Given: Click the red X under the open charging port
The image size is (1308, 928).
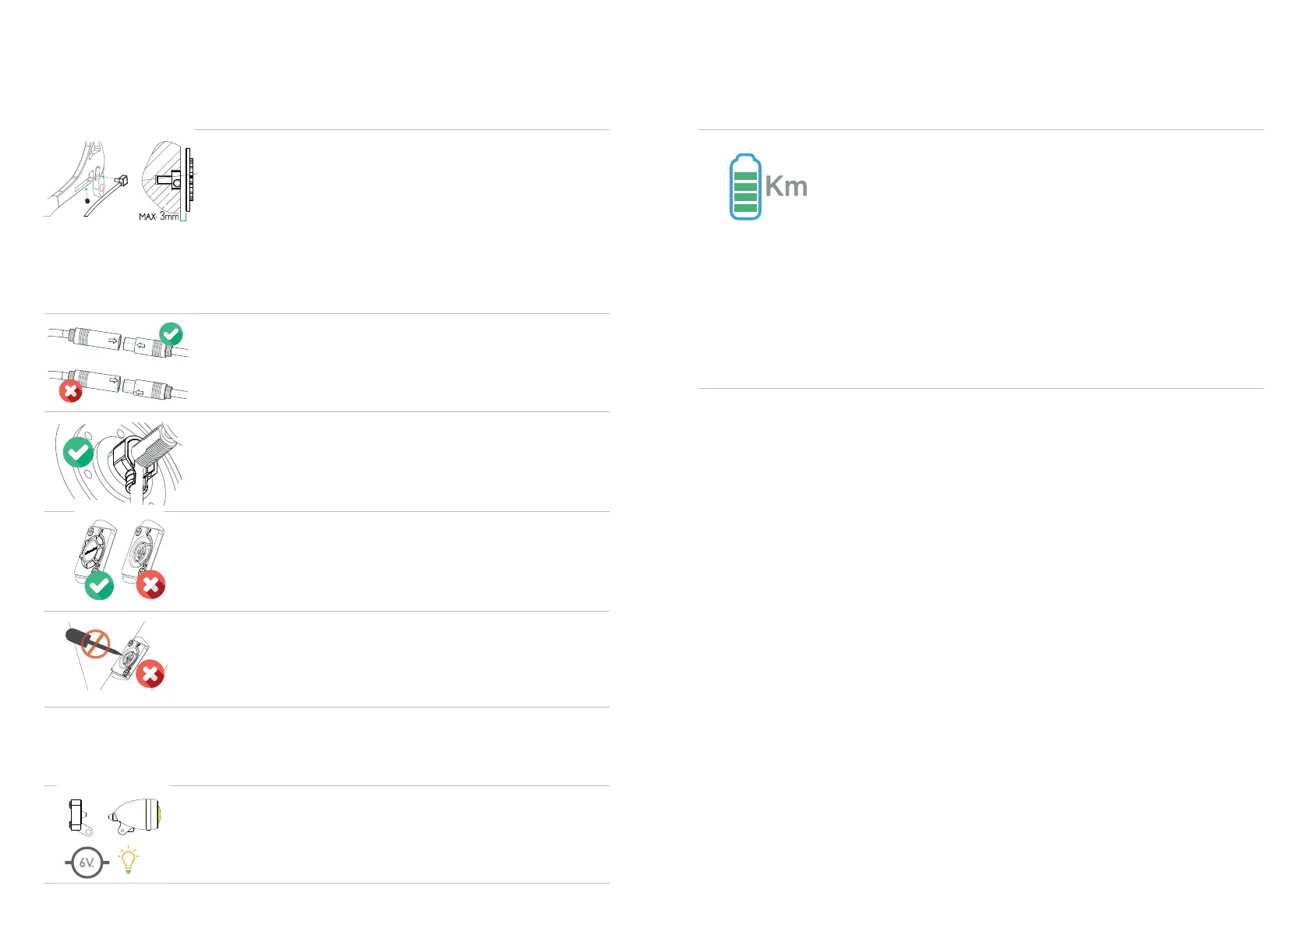Looking at the screenshot, I should click(x=150, y=584).
